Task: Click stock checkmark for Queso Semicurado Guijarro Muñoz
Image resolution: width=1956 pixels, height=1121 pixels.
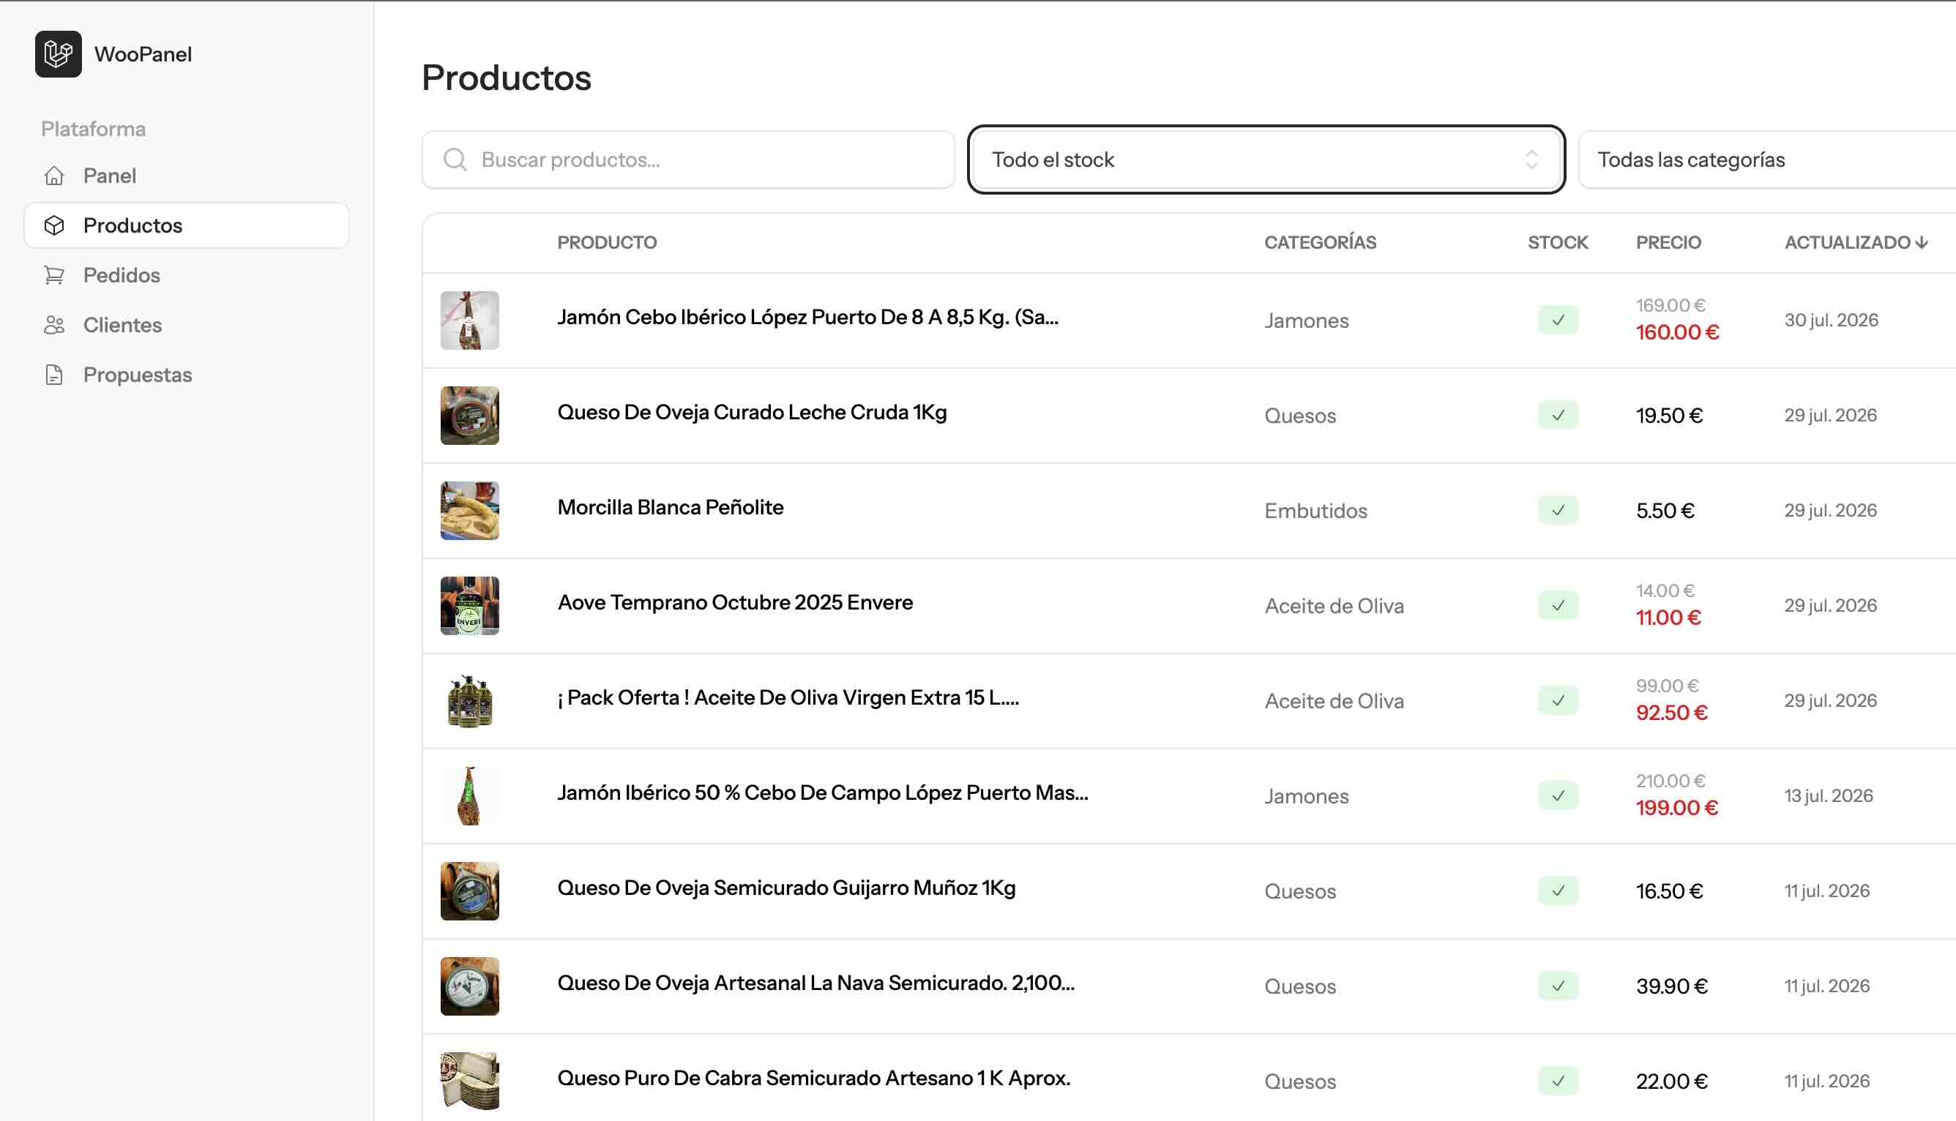Action: click(1558, 891)
